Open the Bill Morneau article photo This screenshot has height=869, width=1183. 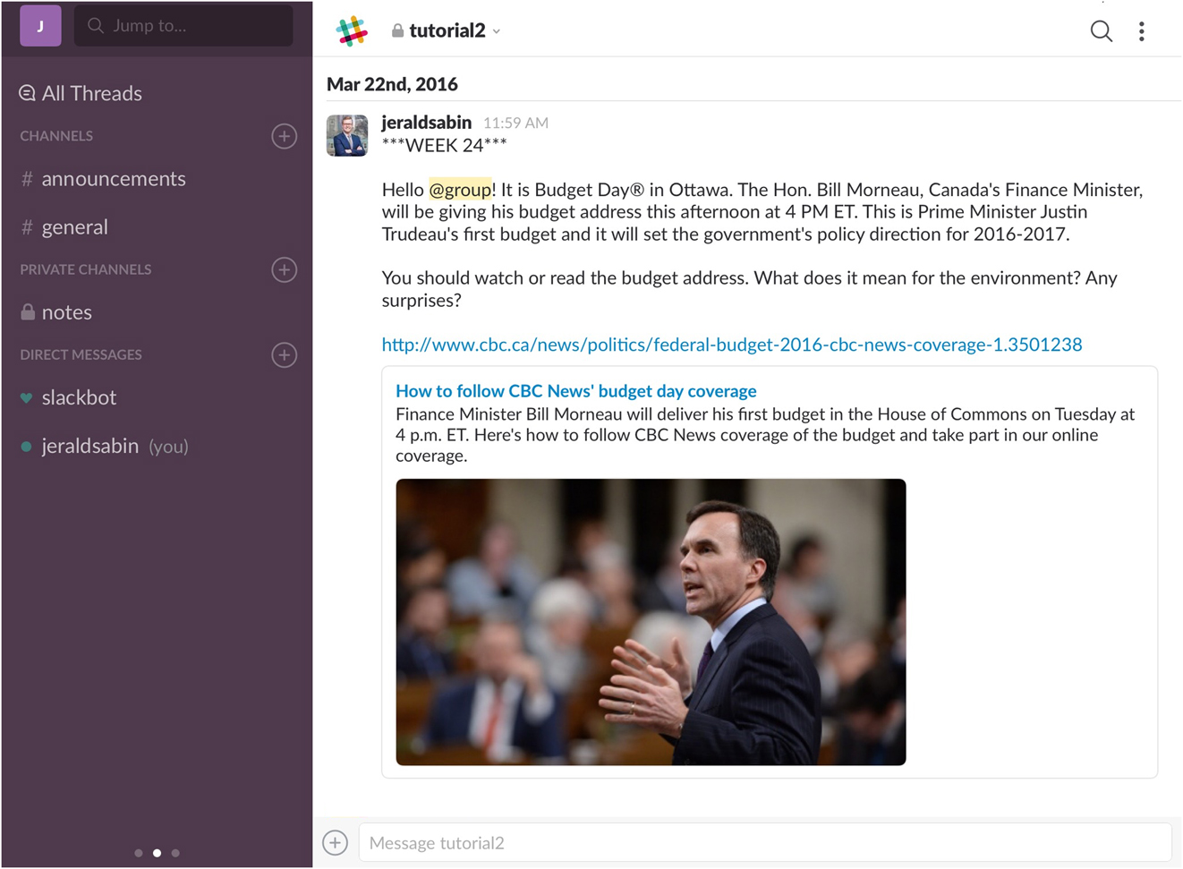(651, 621)
